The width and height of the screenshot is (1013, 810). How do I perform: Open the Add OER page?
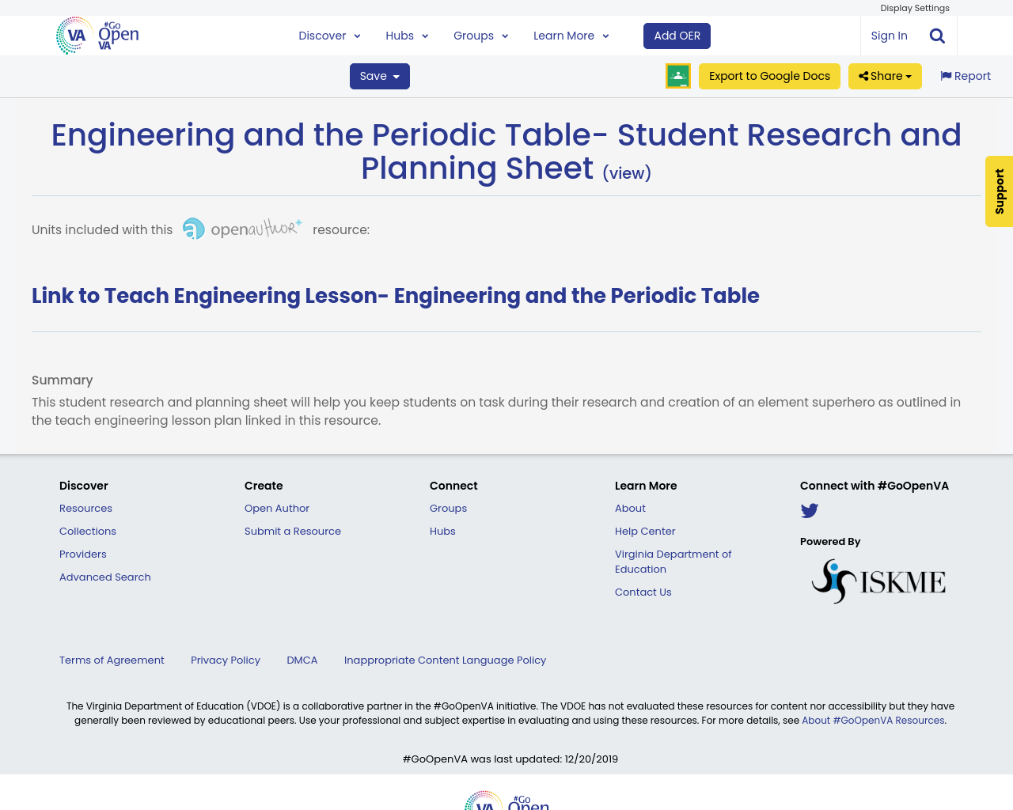677,34
